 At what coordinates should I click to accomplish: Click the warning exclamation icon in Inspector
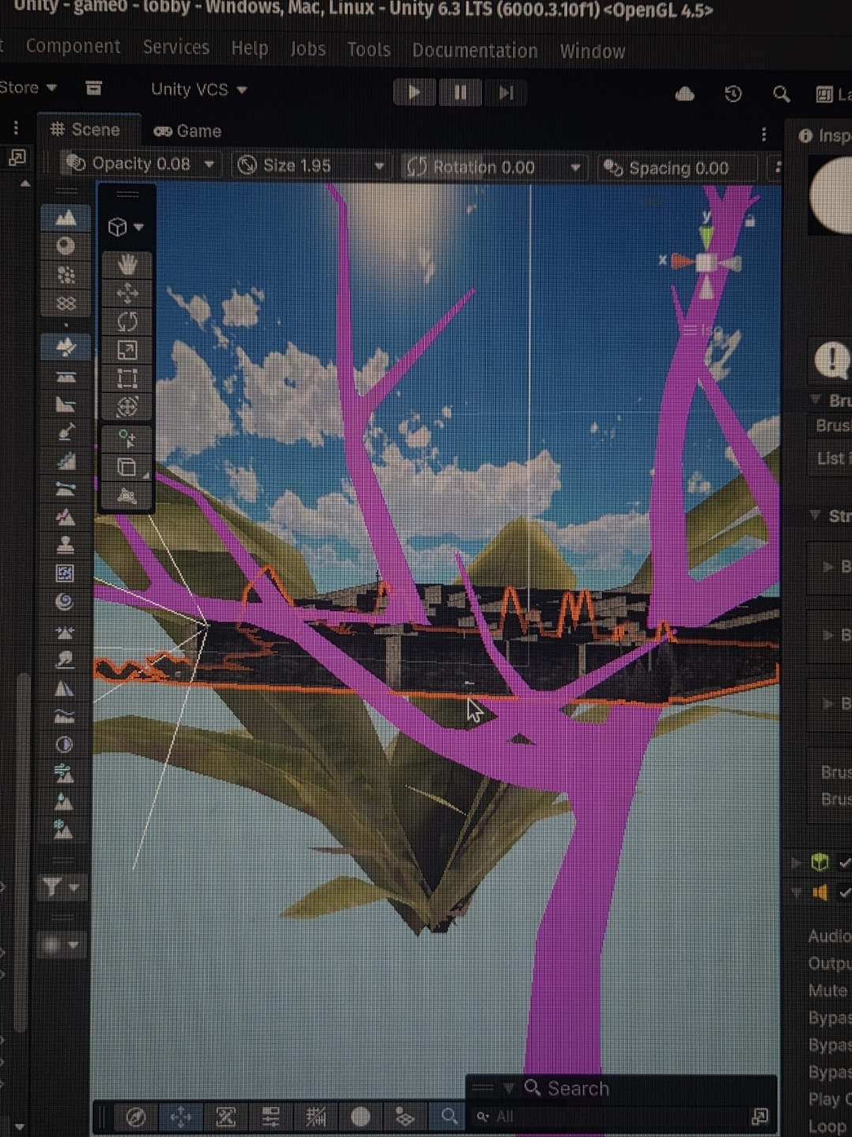831,361
